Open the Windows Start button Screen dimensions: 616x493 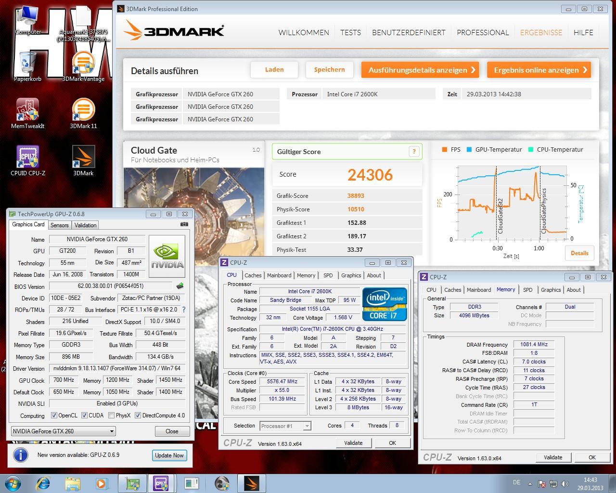12,483
